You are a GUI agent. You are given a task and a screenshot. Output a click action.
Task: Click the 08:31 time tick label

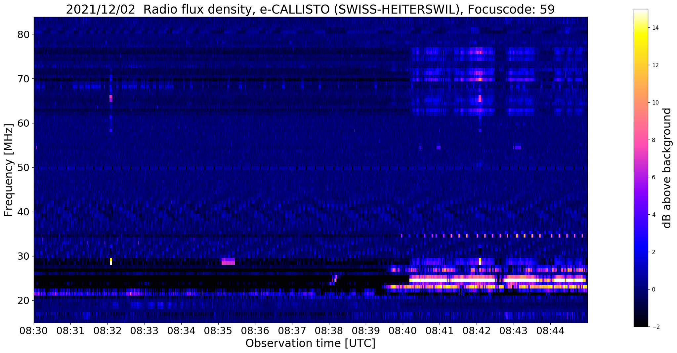pos(70,331)
